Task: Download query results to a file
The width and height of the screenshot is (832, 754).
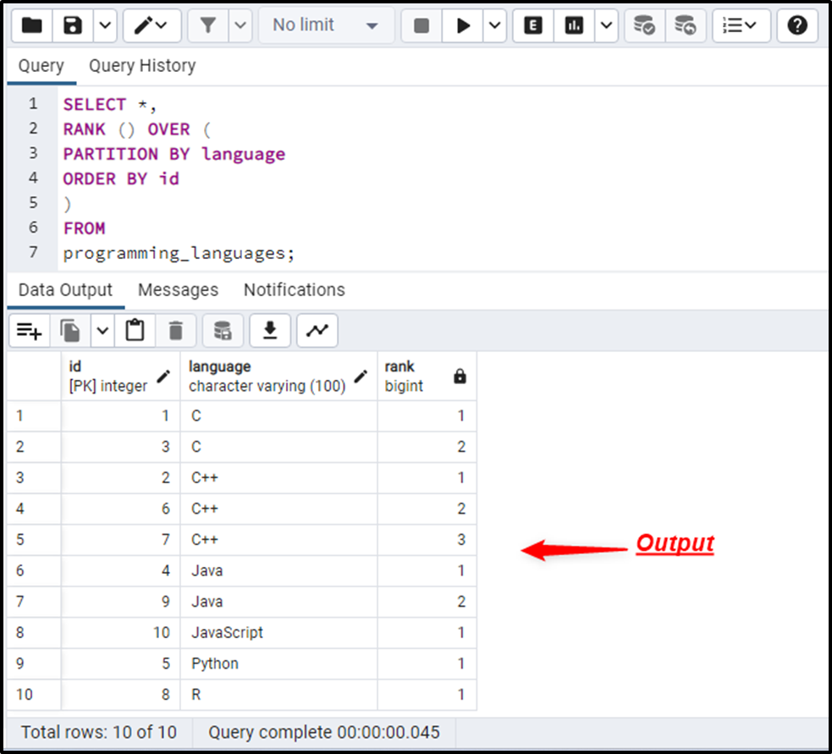Action: pos(269,330)
